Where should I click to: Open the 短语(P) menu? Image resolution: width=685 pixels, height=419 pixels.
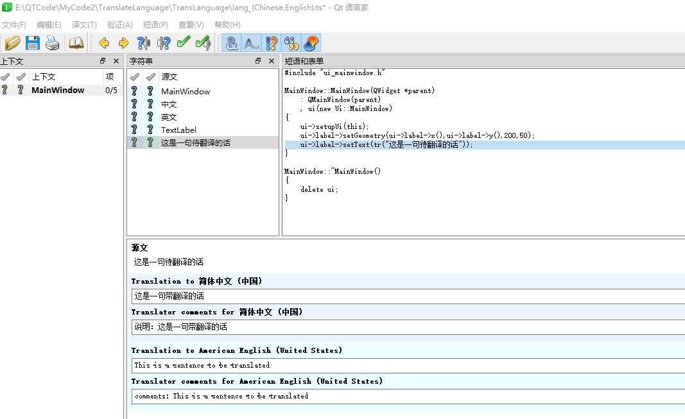coord(155,25)
